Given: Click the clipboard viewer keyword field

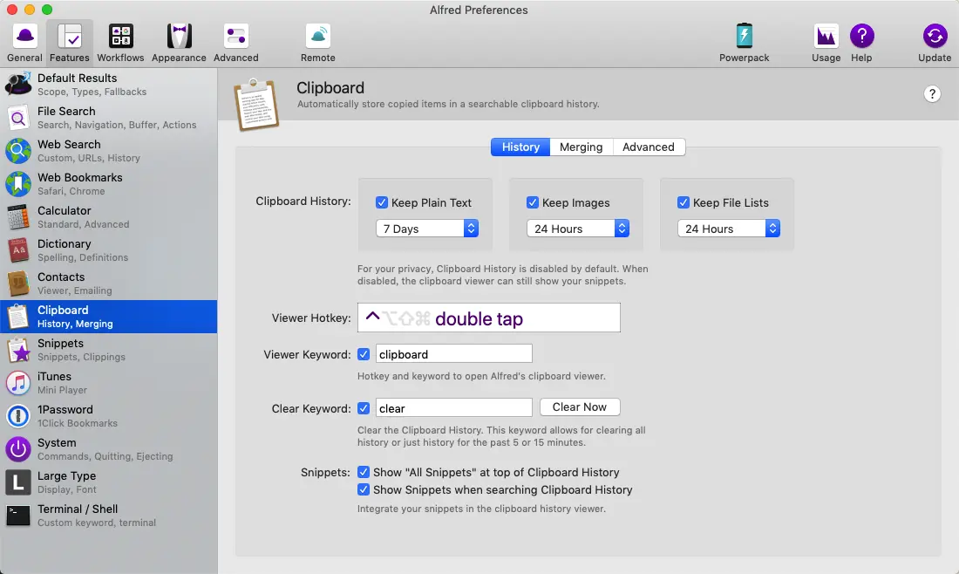Looking at the screenshot, I should (x=454, y=353).
